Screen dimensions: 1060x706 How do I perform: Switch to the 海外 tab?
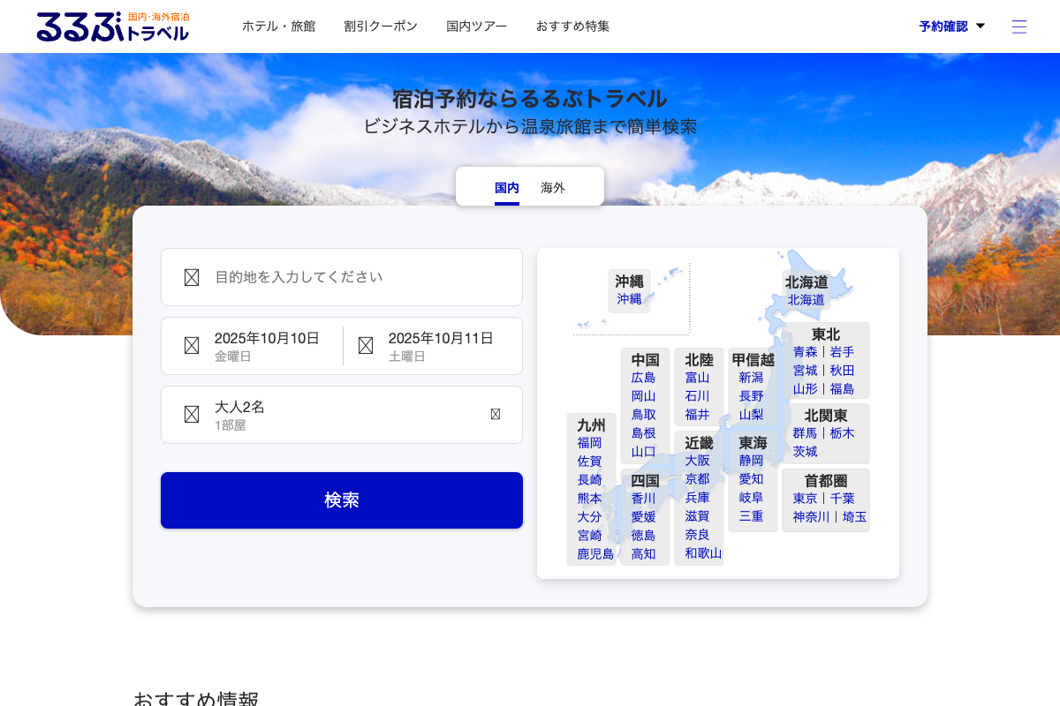tap(553, 187)
